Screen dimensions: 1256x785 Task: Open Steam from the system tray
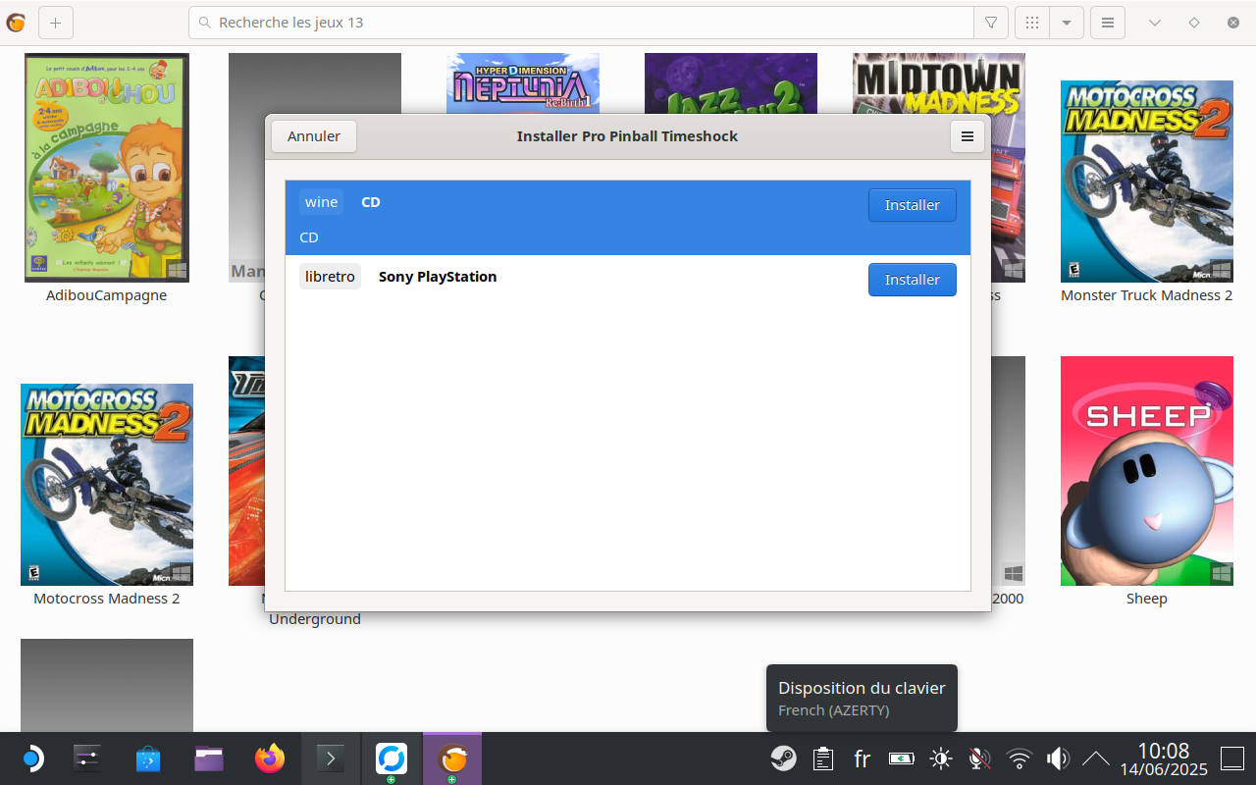[783, 759]
